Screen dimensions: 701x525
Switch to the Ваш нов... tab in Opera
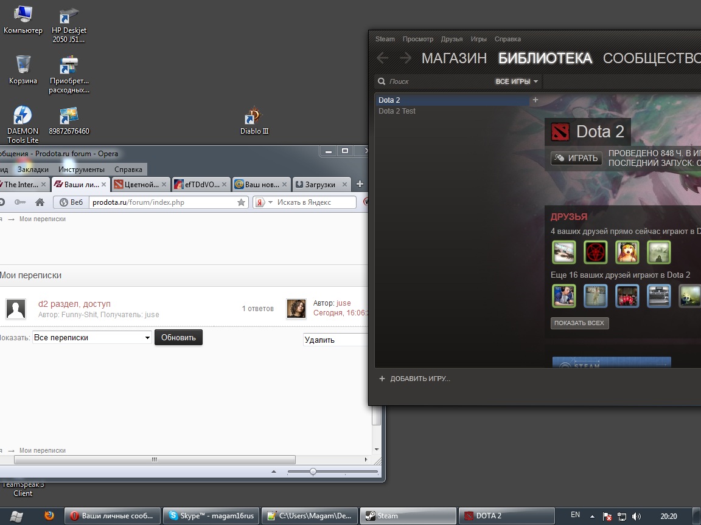pyautogui.click(x=261, y=184)
